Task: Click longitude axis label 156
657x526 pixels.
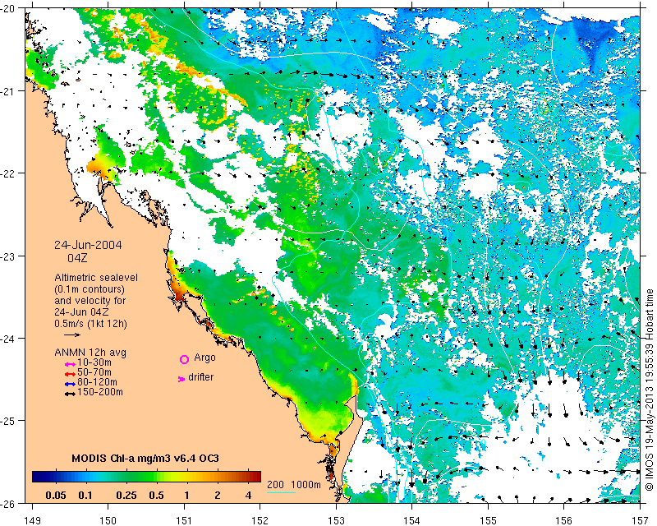Action: pos(564,520)
